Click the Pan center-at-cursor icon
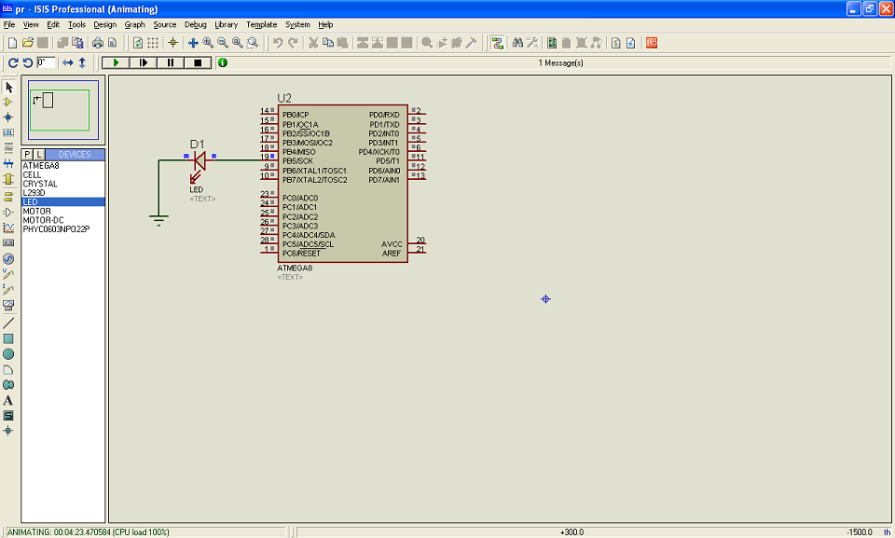The height and width of the screenshot is (538, 895). (x=193, y=43)
